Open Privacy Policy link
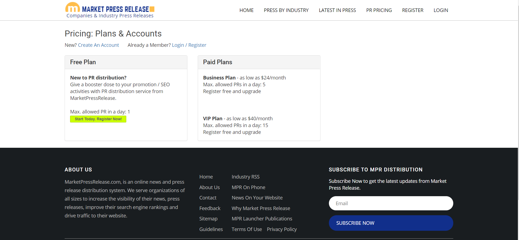The width and height of the screenshot is (519, 240). [282, 229]
